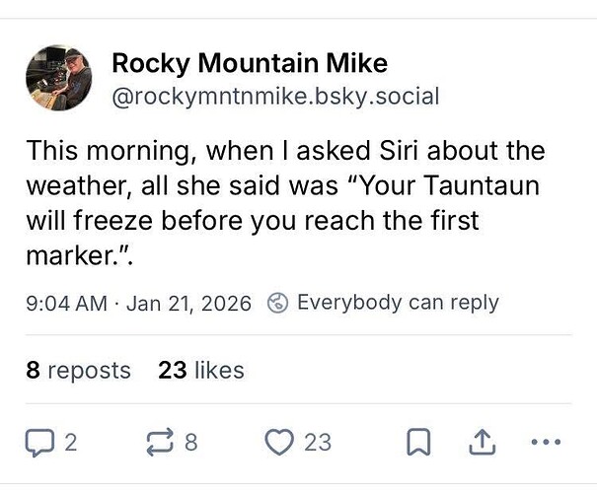Viewport: 597px width, 492px height.
Task: Like the post with the heart icon
Action: (x=279, y=443)
